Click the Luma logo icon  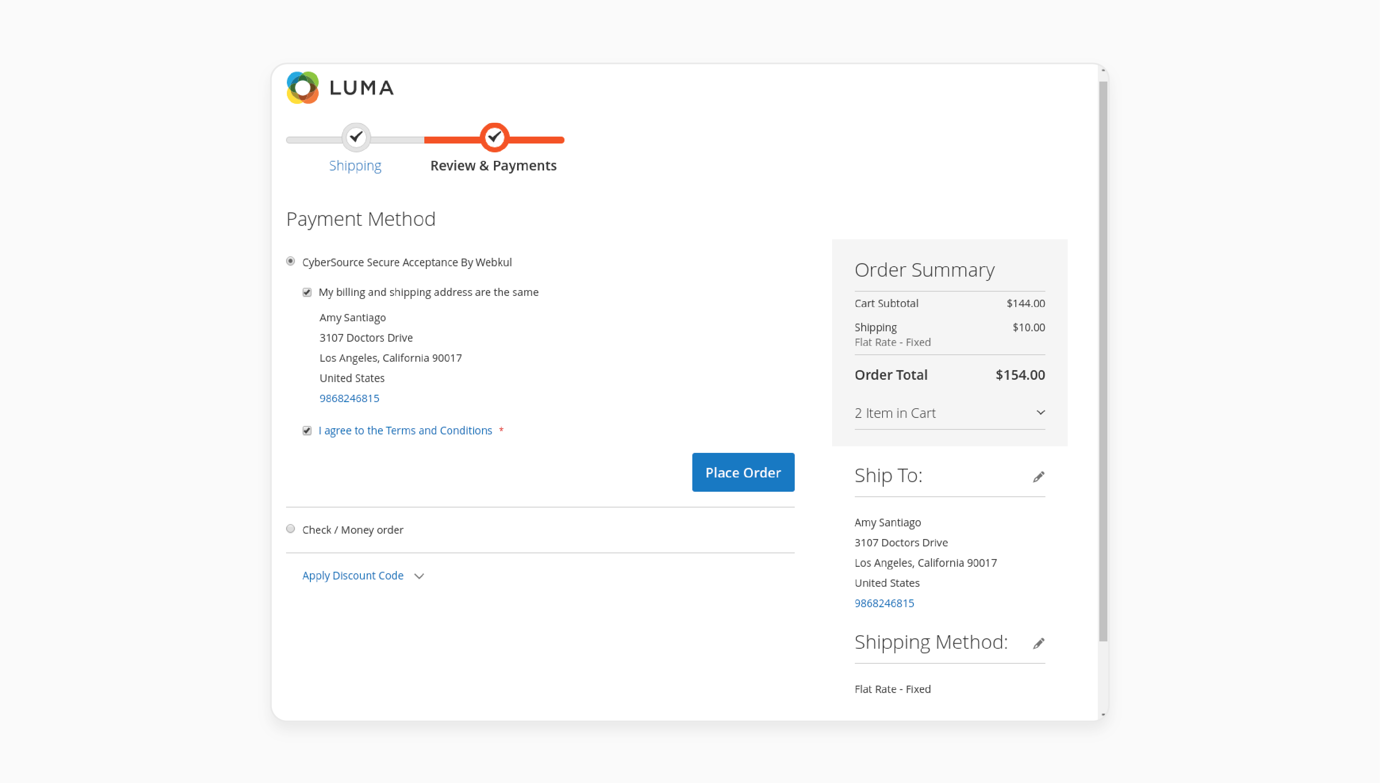click(302, 87)
